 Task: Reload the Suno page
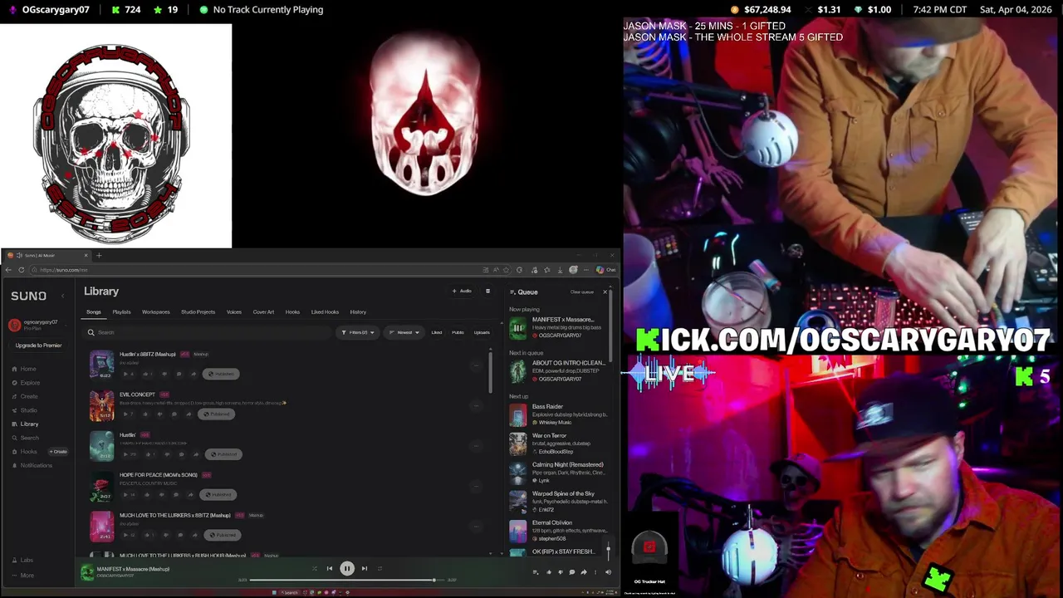point(22,270)
